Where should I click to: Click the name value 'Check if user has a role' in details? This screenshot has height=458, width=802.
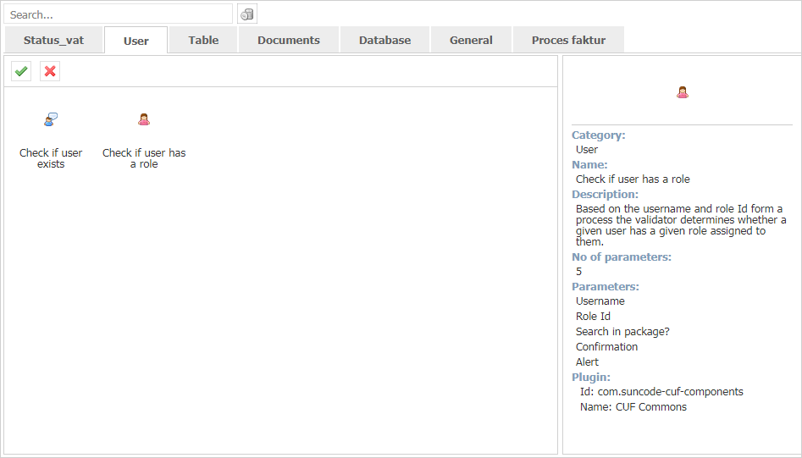pyautogui.click(x=633, y=179)
